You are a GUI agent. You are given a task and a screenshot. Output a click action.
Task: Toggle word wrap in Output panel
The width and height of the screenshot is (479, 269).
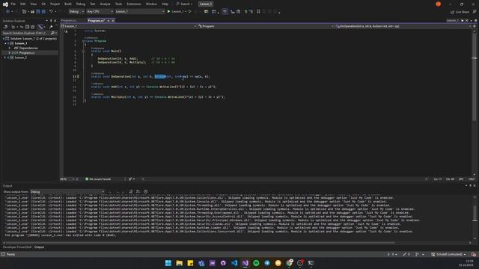(x=138, y=191)
